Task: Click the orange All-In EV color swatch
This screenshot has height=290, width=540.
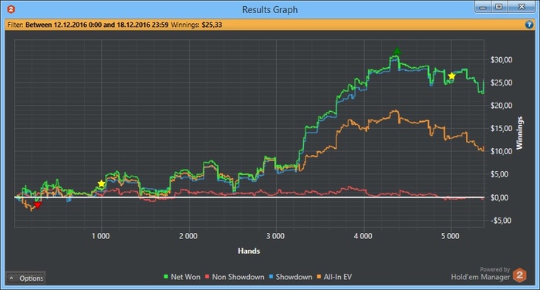Action: 319,277
